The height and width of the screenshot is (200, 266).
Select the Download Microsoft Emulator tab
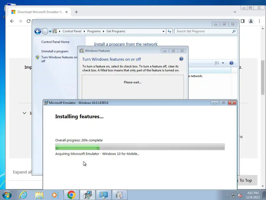(39, 12)
